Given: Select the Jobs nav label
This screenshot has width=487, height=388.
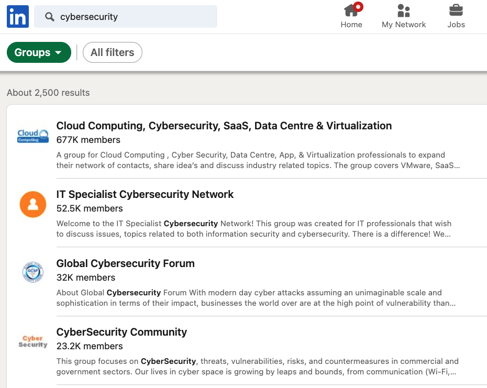Looking at the screenshot, I should (x=456, y=25).
